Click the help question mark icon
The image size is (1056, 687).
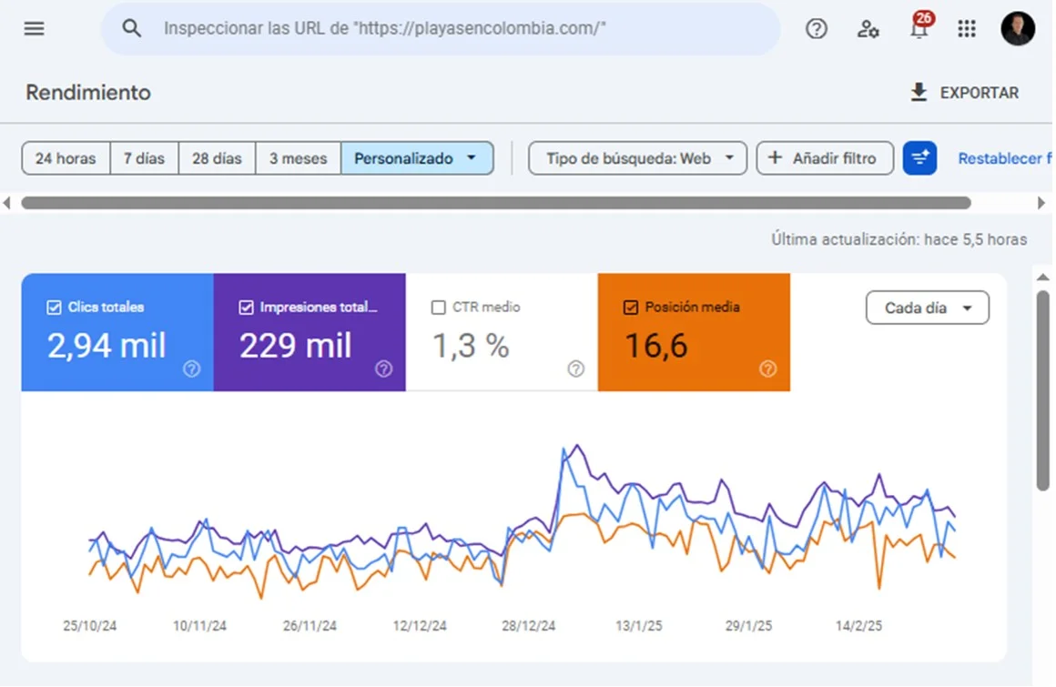[817, 29]
